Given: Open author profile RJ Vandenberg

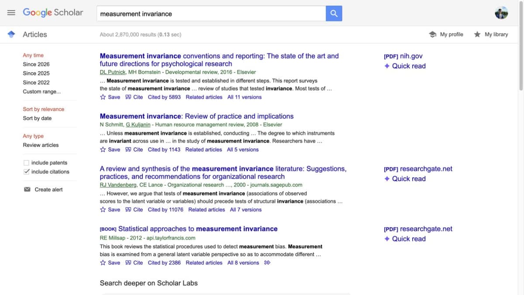Looking at the screenshot, I should pos(118,185).
